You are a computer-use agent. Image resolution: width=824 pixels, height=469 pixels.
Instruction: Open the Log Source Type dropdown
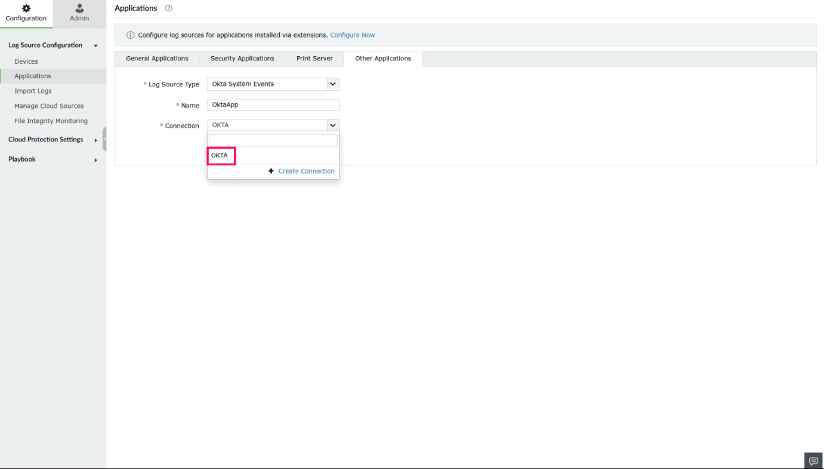click(x=273, y=84)
